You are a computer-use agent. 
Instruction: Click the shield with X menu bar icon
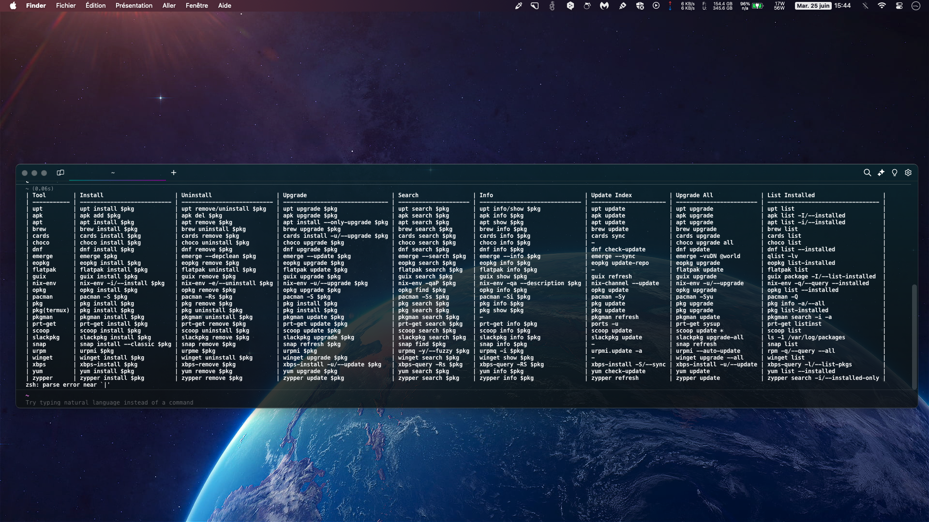pyautogui.click(x=640, y=6)
